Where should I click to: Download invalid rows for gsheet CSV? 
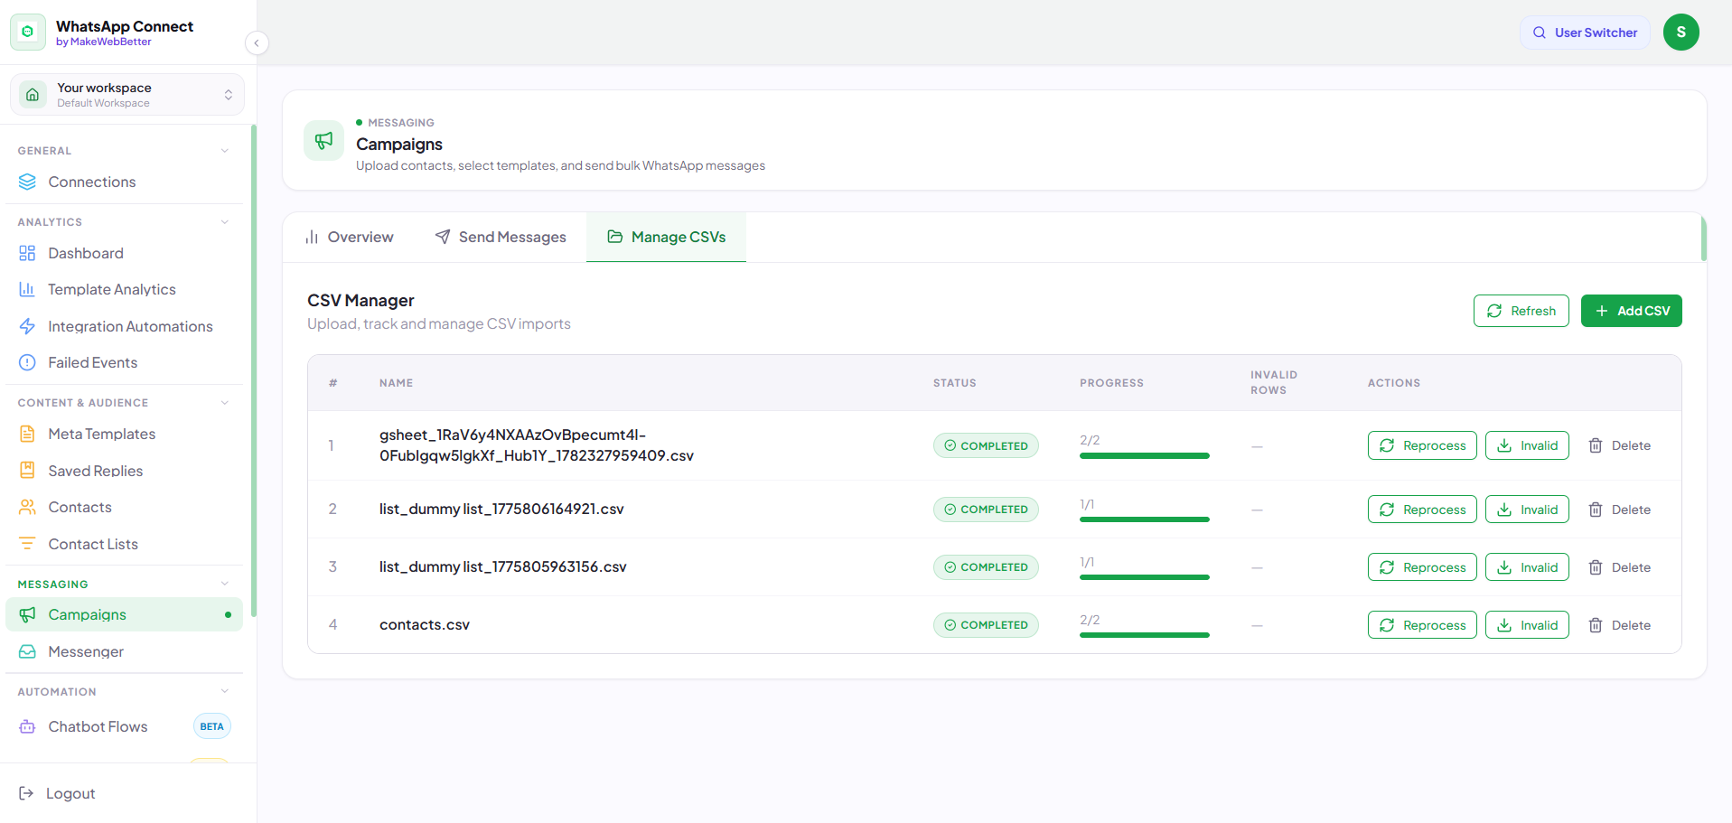click(1528, 445)
